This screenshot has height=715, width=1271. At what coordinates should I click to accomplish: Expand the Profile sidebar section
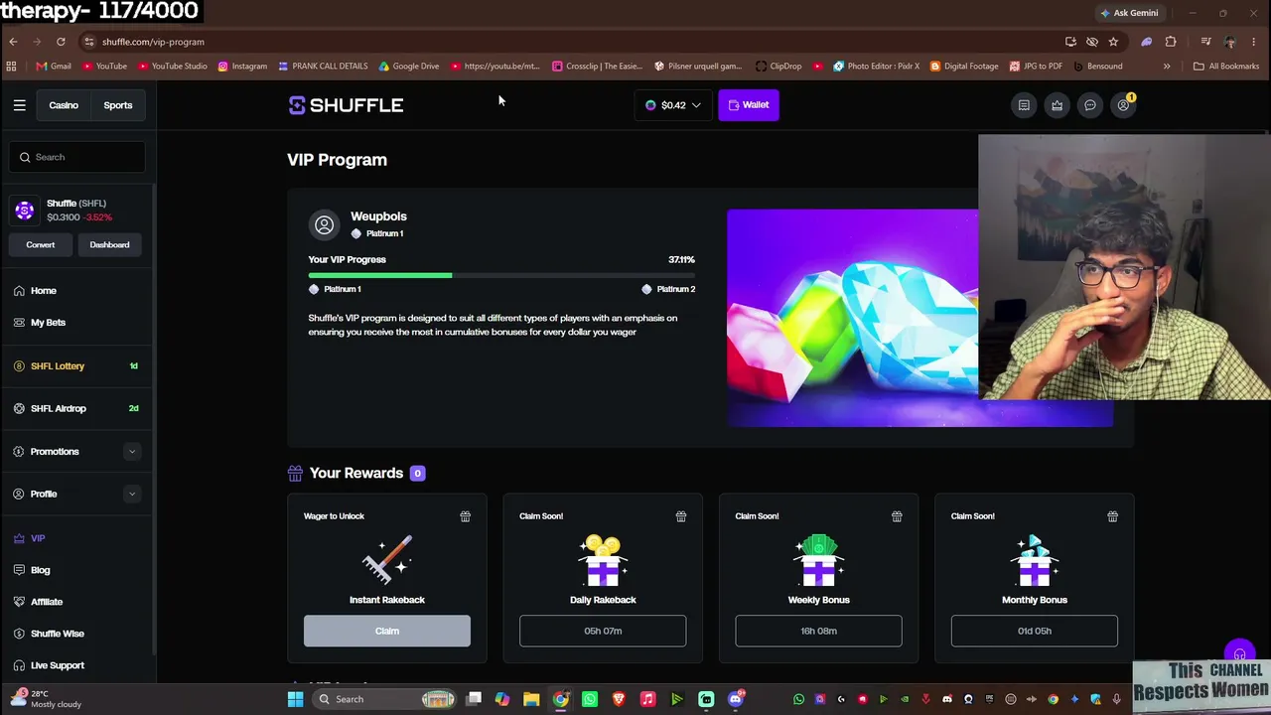131,494
